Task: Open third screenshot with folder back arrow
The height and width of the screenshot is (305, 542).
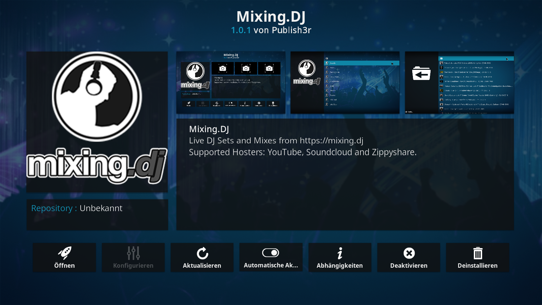Action: coord(459,82)
